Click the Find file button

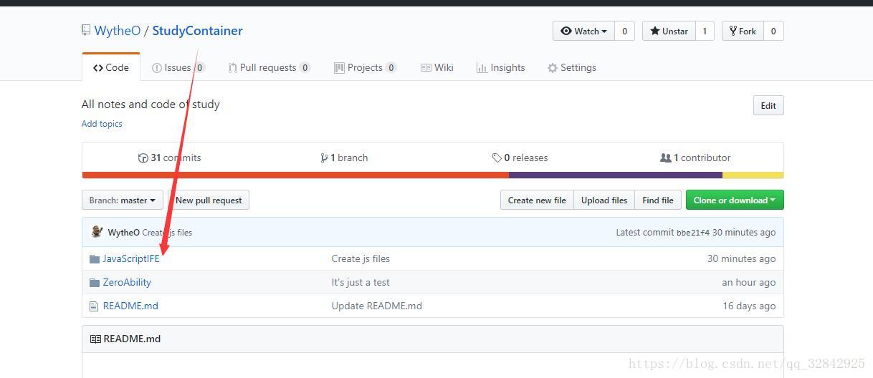(x=658, y=200)
